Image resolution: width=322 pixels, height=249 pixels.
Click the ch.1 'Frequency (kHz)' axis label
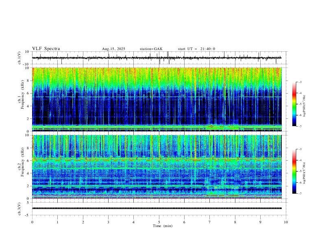pos(23,94)
